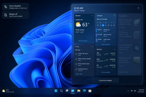This screenshot has width=146, height=97.
Task: Click Go to watchlist link
Action: click(106, 72)
